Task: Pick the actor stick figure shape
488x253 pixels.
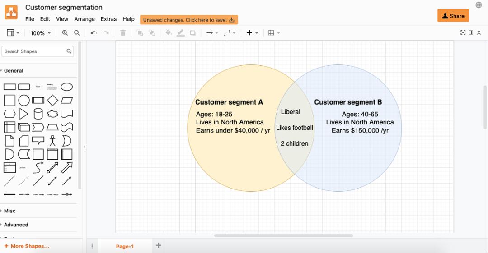Action: click(52, 141)
